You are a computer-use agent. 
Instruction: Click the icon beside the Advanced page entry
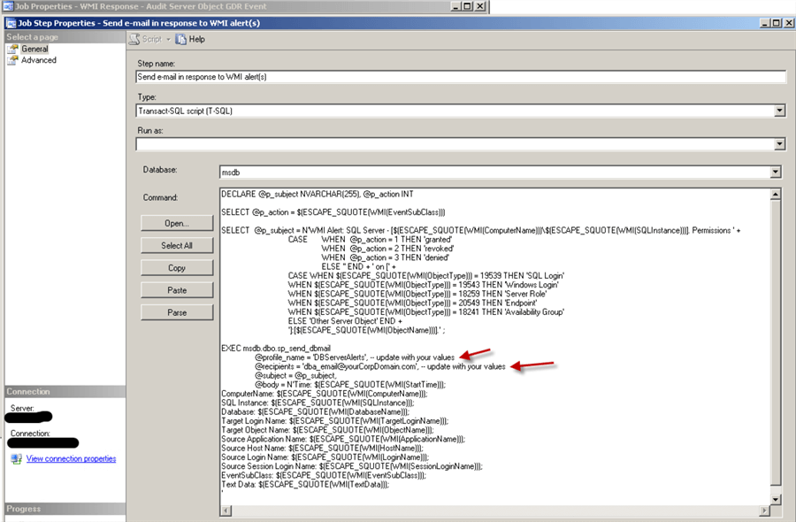tap(12, 60)
